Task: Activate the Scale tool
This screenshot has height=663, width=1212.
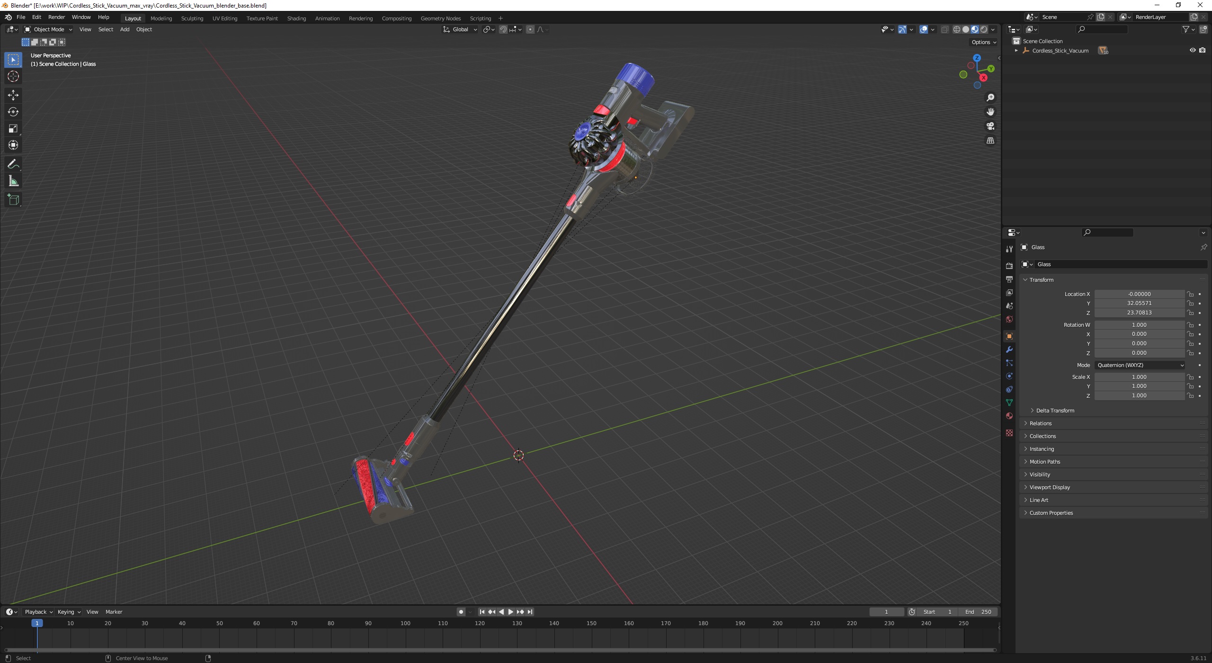Action: click(x=13, y=128)
